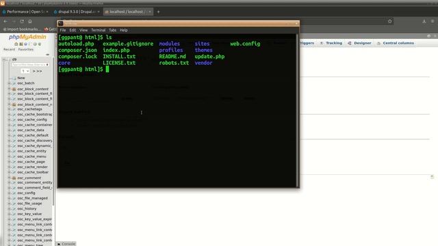438x246 pixels.
Task: Open Terminal File menu
Action: (x=63, y=30)
